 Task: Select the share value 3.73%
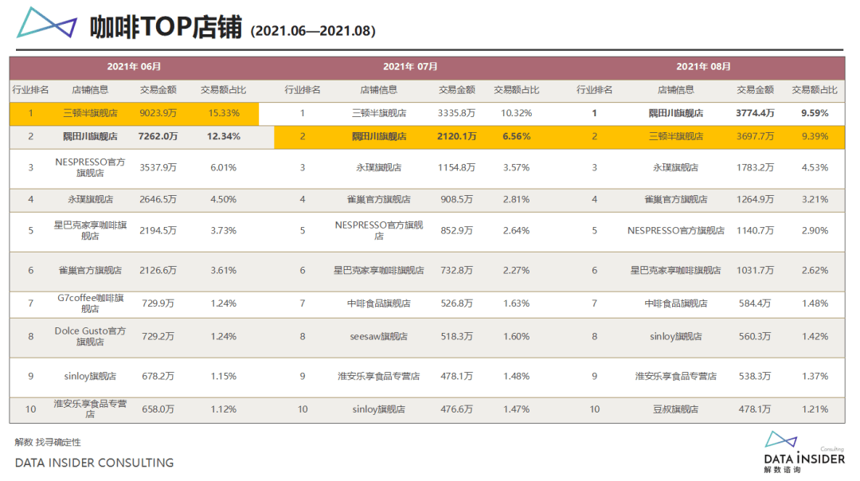224,230
